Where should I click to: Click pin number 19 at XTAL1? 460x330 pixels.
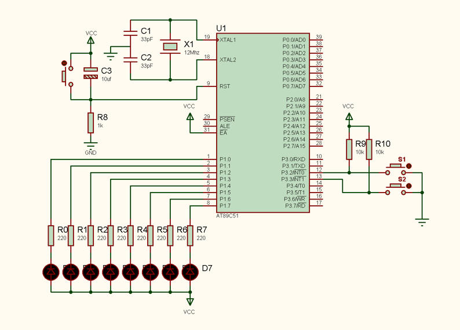(x=207, y=37)
